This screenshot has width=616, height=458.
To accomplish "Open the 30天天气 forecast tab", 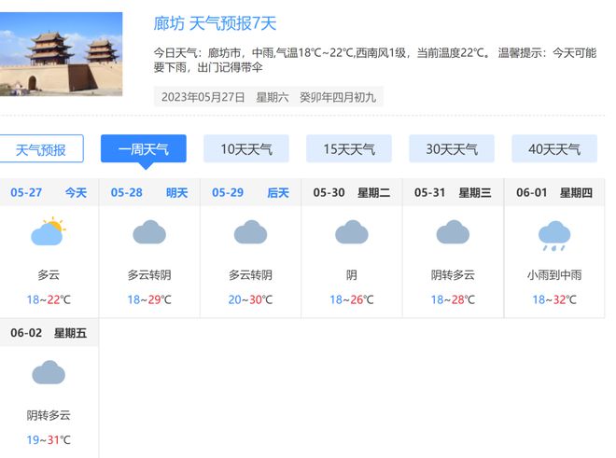I will pyautogui.click(x=452, y=149).
